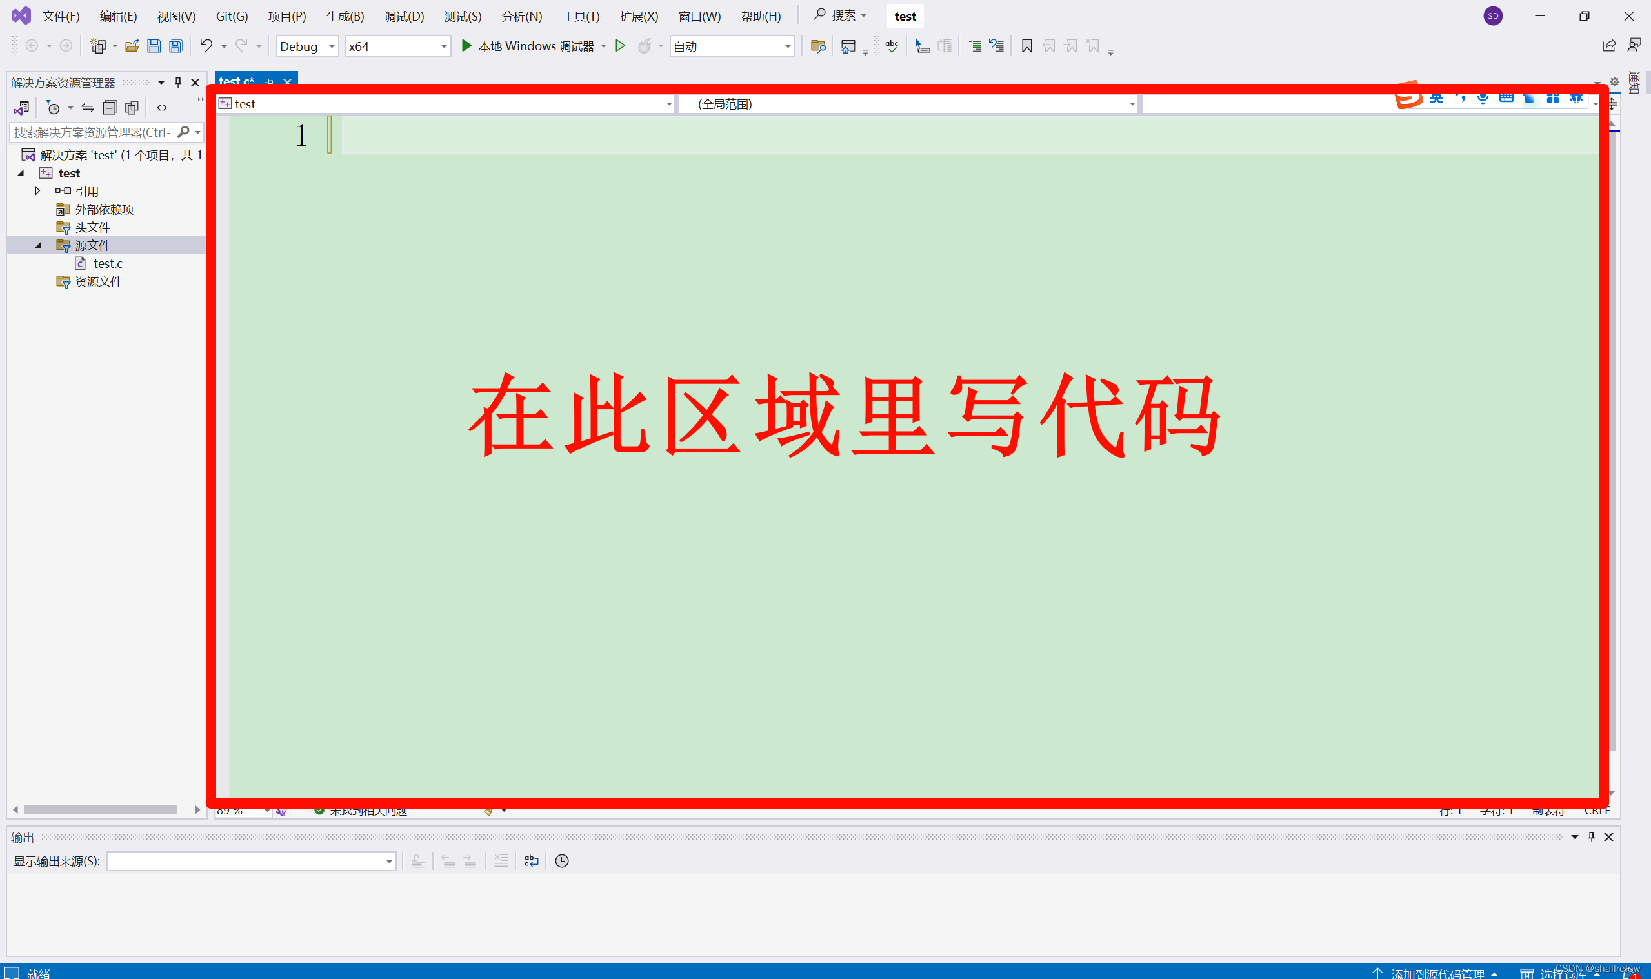The image size is (1651, 979).
Task: Open the 生成(B) menu
Action: (345, 17)
